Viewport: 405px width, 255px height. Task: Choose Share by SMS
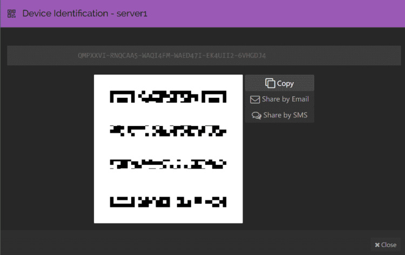(x=279, y=115)
